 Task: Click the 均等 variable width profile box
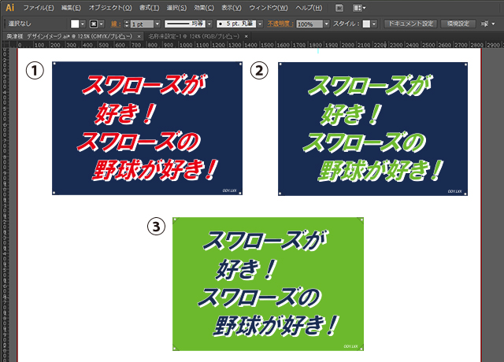[185, 24]
